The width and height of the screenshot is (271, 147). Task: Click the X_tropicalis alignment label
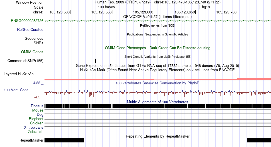[34, 128]
